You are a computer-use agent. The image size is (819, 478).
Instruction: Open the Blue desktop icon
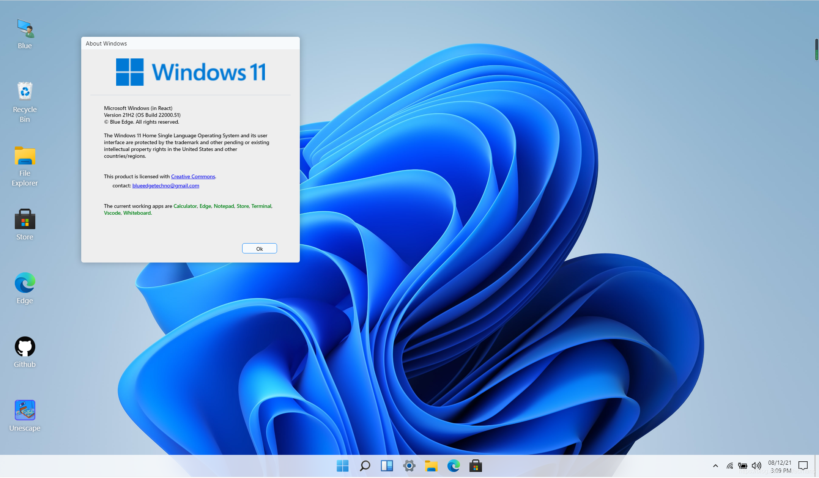[25, 34]
